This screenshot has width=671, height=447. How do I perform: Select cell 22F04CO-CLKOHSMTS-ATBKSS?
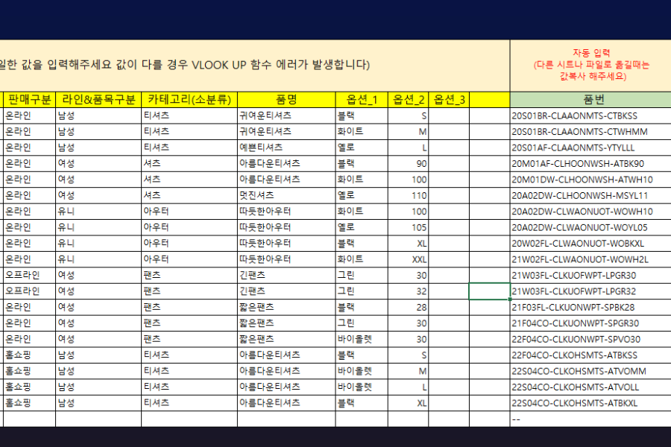point(591,355)
